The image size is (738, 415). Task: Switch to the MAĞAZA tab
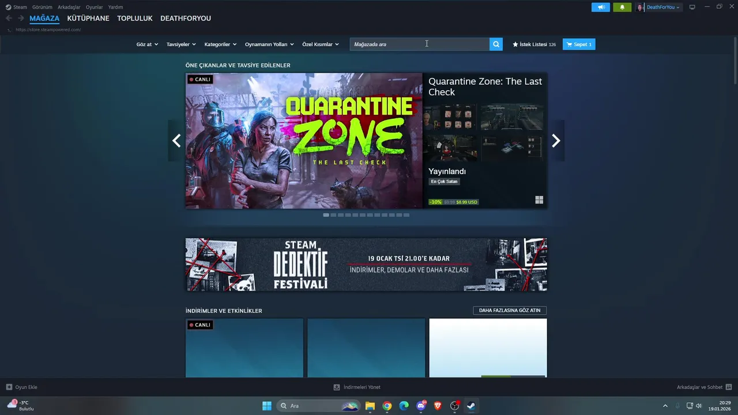(44, 18)
